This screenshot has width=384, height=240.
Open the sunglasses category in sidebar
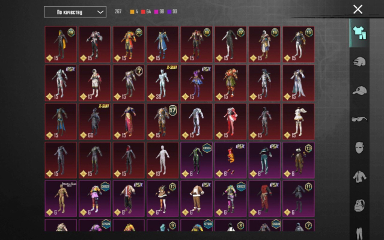[x=359, y=119]
